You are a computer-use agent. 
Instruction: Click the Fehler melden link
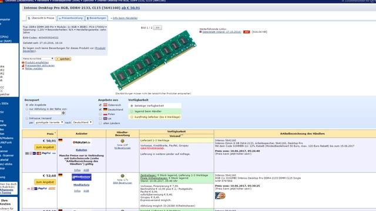tap(34, 69)
